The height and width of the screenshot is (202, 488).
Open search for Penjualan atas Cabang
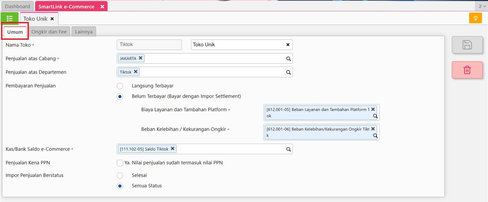(x=288, y=59)
